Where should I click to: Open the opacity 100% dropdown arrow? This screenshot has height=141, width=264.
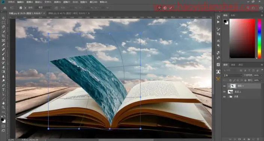point(261,75)
